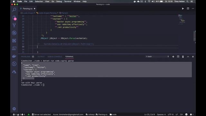This screenshot has width=206, height=116.
Task: Switch to the Problems tab
Action: tap(26, 57)
